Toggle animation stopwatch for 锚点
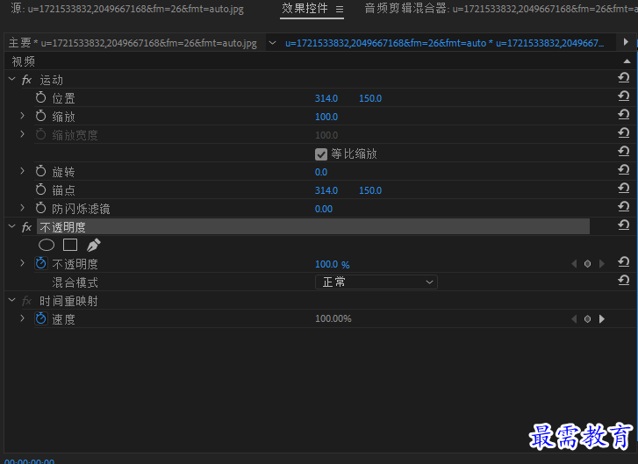This screenshot has height=464, width=638. point(40,189)
